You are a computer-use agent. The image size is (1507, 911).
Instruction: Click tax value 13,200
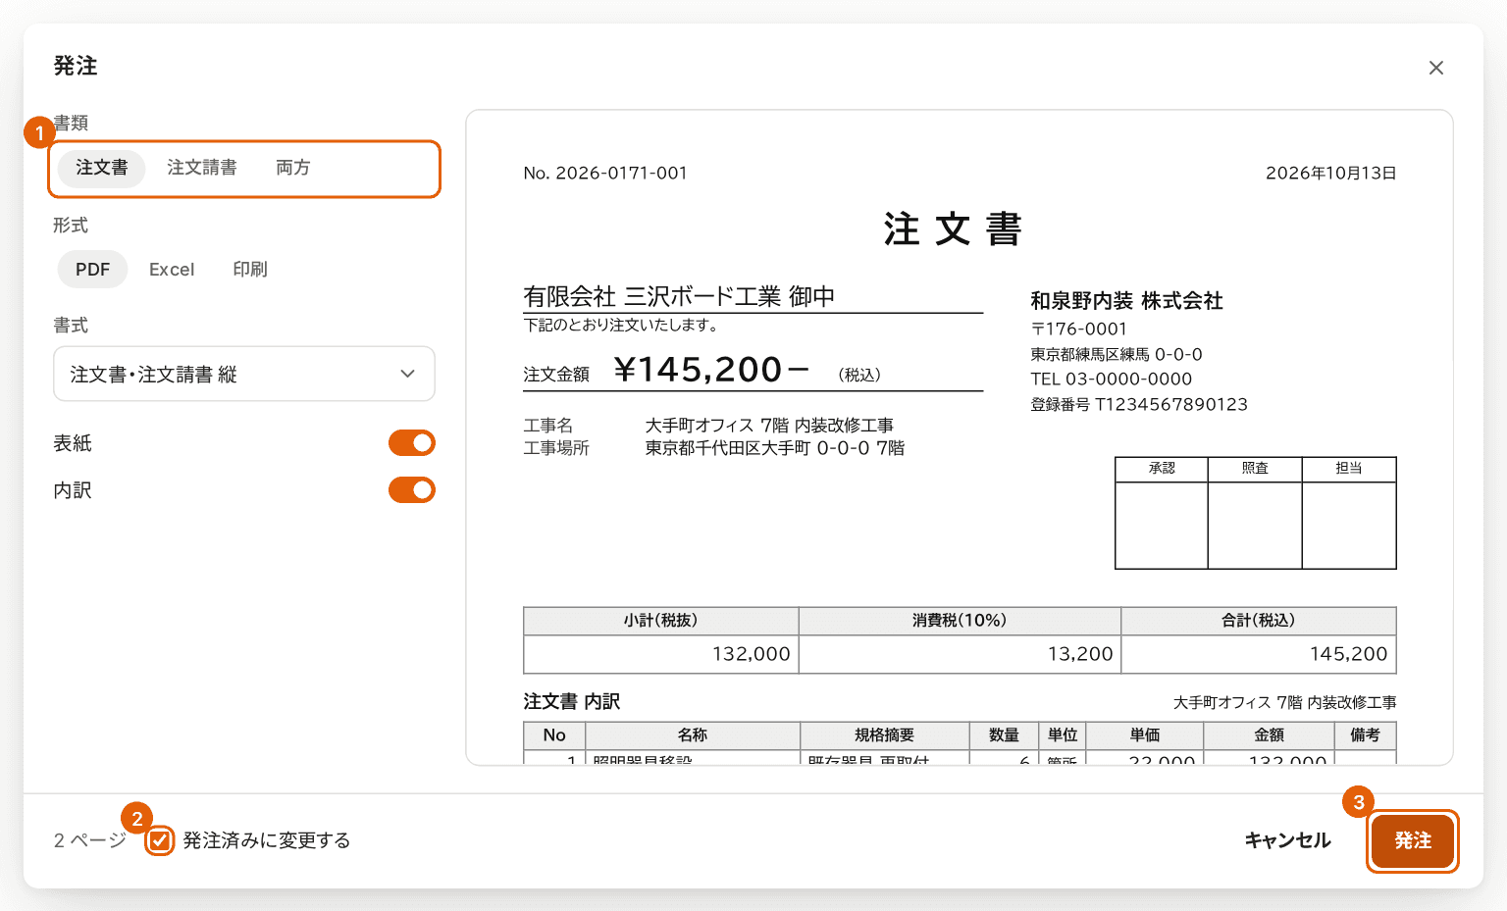click(x=1080, y=654)
